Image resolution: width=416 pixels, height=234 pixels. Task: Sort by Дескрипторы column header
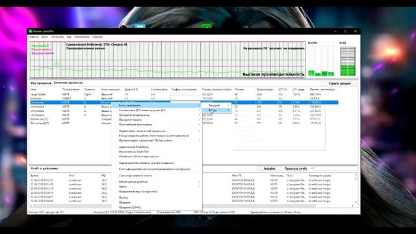[x=265, y=90]
